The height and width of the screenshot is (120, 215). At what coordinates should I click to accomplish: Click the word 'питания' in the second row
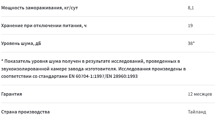[x=73, y=26]
